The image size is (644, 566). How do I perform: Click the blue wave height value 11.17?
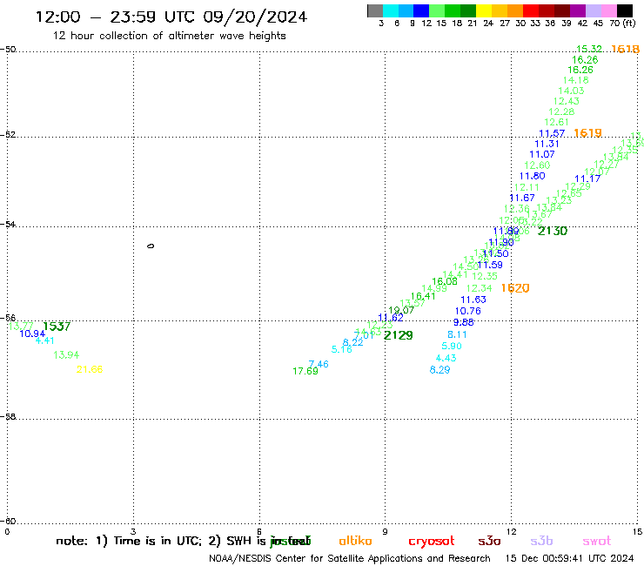(x=587, y=179)
